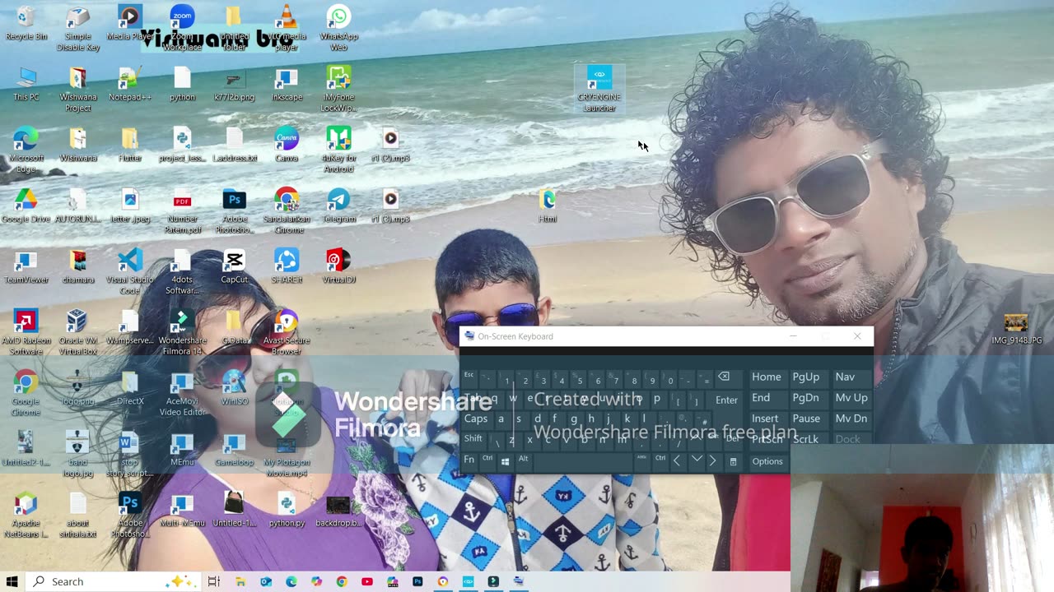Open TeamViewer desktop shortcut
This screenshot has width=1054, height=592.
click(x=26, y=266)
